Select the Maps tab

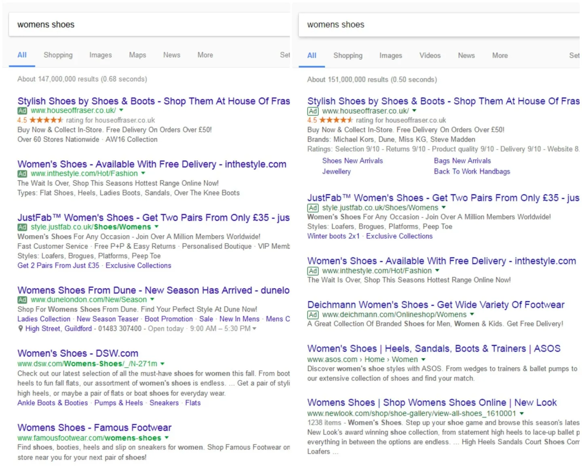(x=137, y=55)
